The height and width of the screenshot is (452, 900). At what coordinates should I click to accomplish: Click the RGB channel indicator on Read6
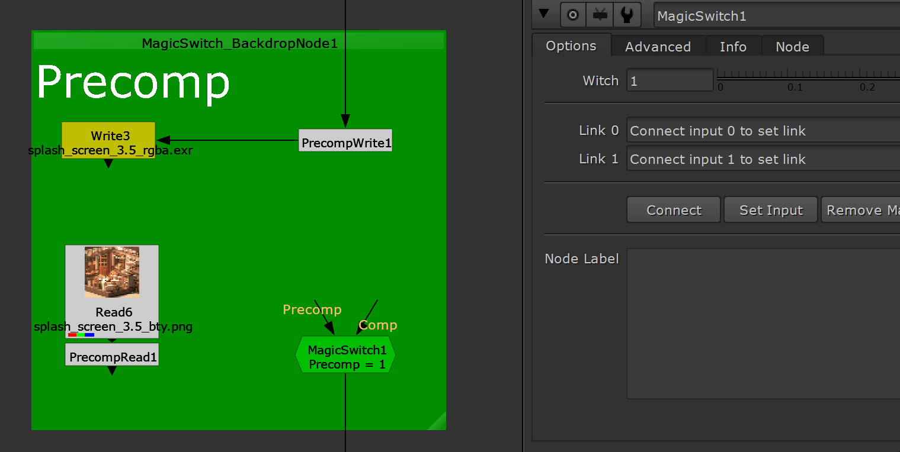81,335
